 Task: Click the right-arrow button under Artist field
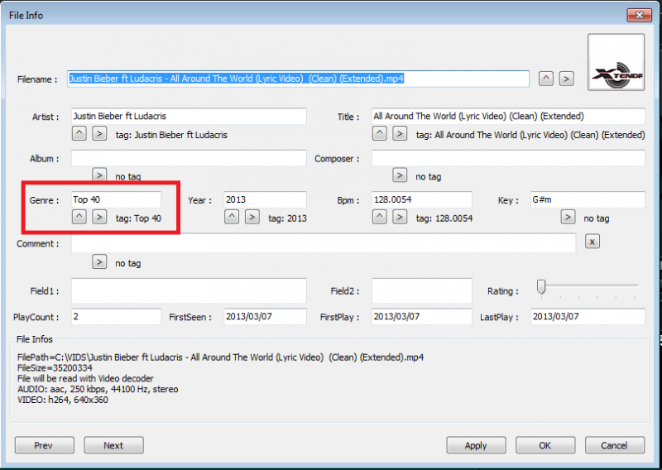point(99,133)
